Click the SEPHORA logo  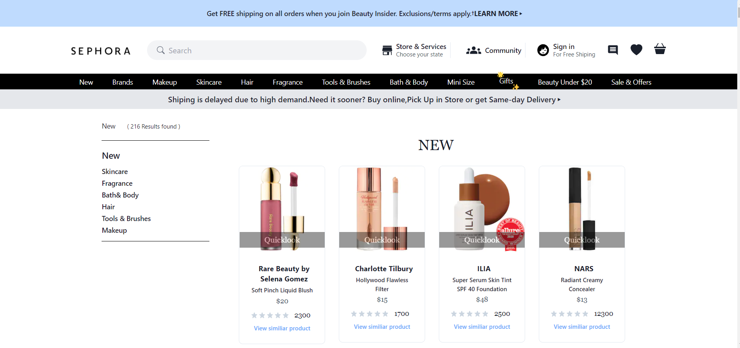100,51
